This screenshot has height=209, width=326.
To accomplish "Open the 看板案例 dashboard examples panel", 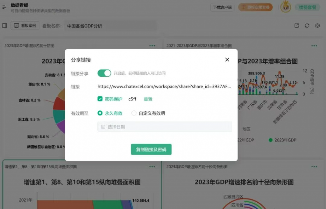I will [25, 25].
